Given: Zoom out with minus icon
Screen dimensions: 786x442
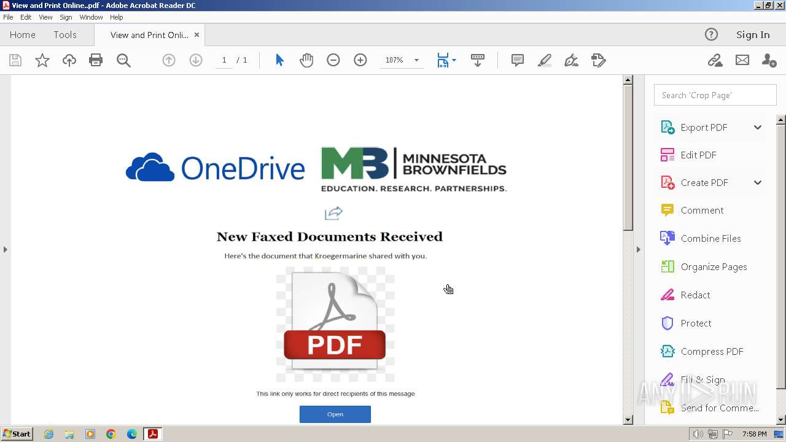Looking at the screenshot, I should (333, 60).
